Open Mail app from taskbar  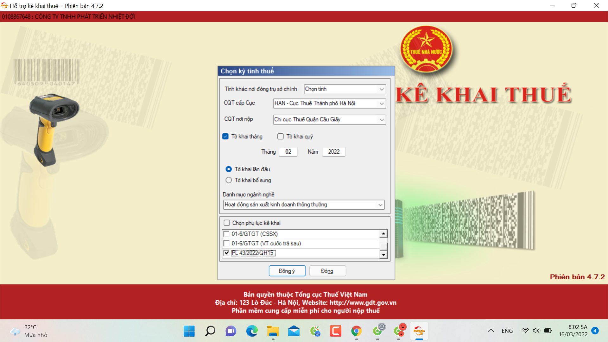click(x=294, y=331)
